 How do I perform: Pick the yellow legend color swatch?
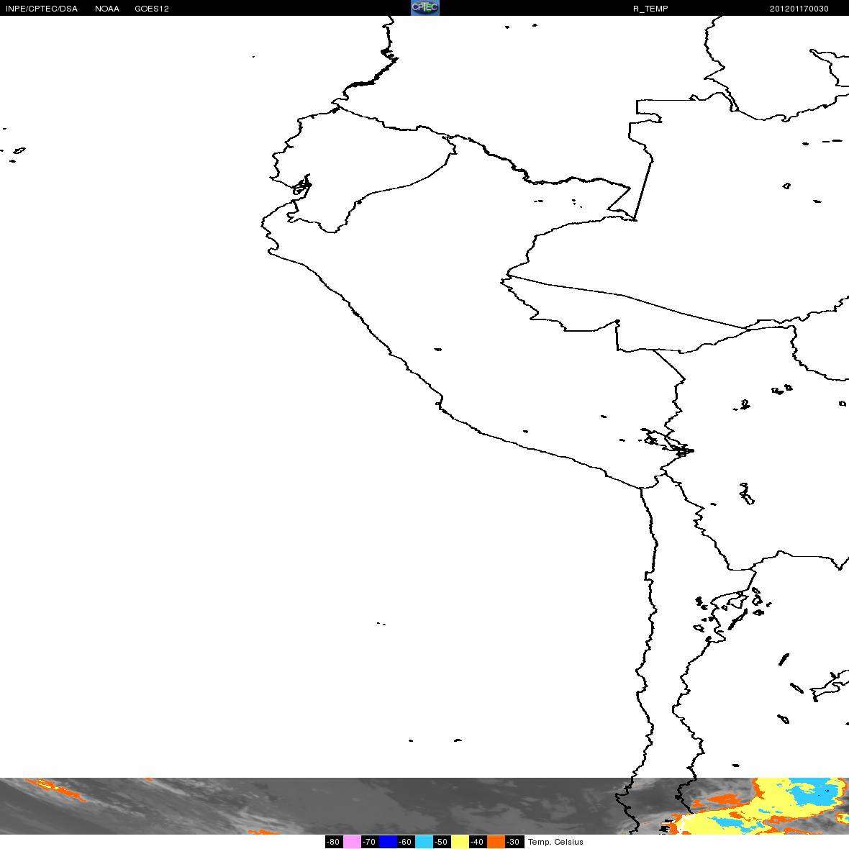(460, 842)
